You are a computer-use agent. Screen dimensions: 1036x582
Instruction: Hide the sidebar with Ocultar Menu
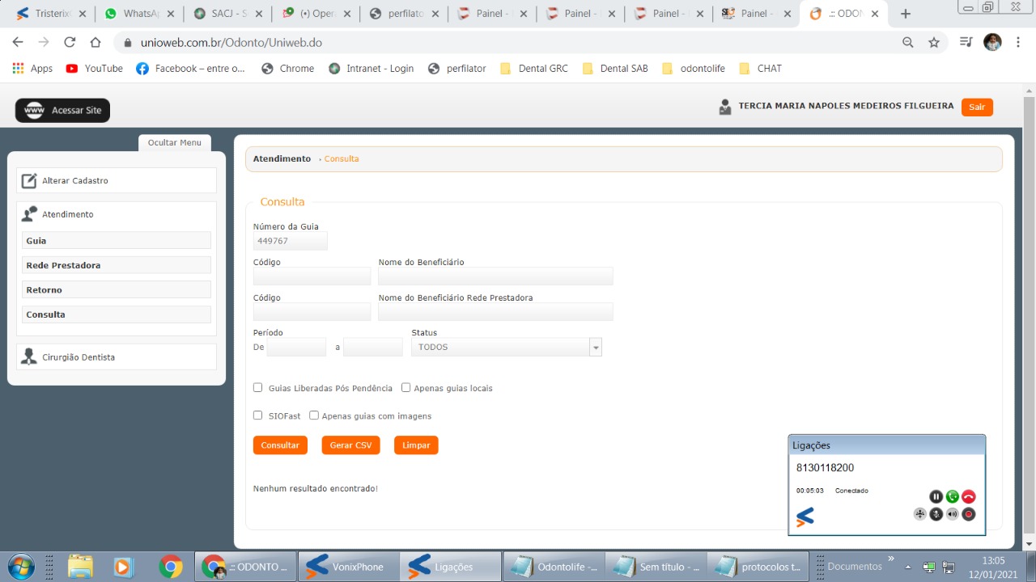pyautogui.click(x=174, y=143)
